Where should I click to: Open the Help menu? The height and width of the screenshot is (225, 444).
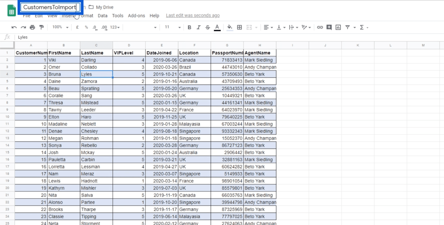tap(154, 16)
